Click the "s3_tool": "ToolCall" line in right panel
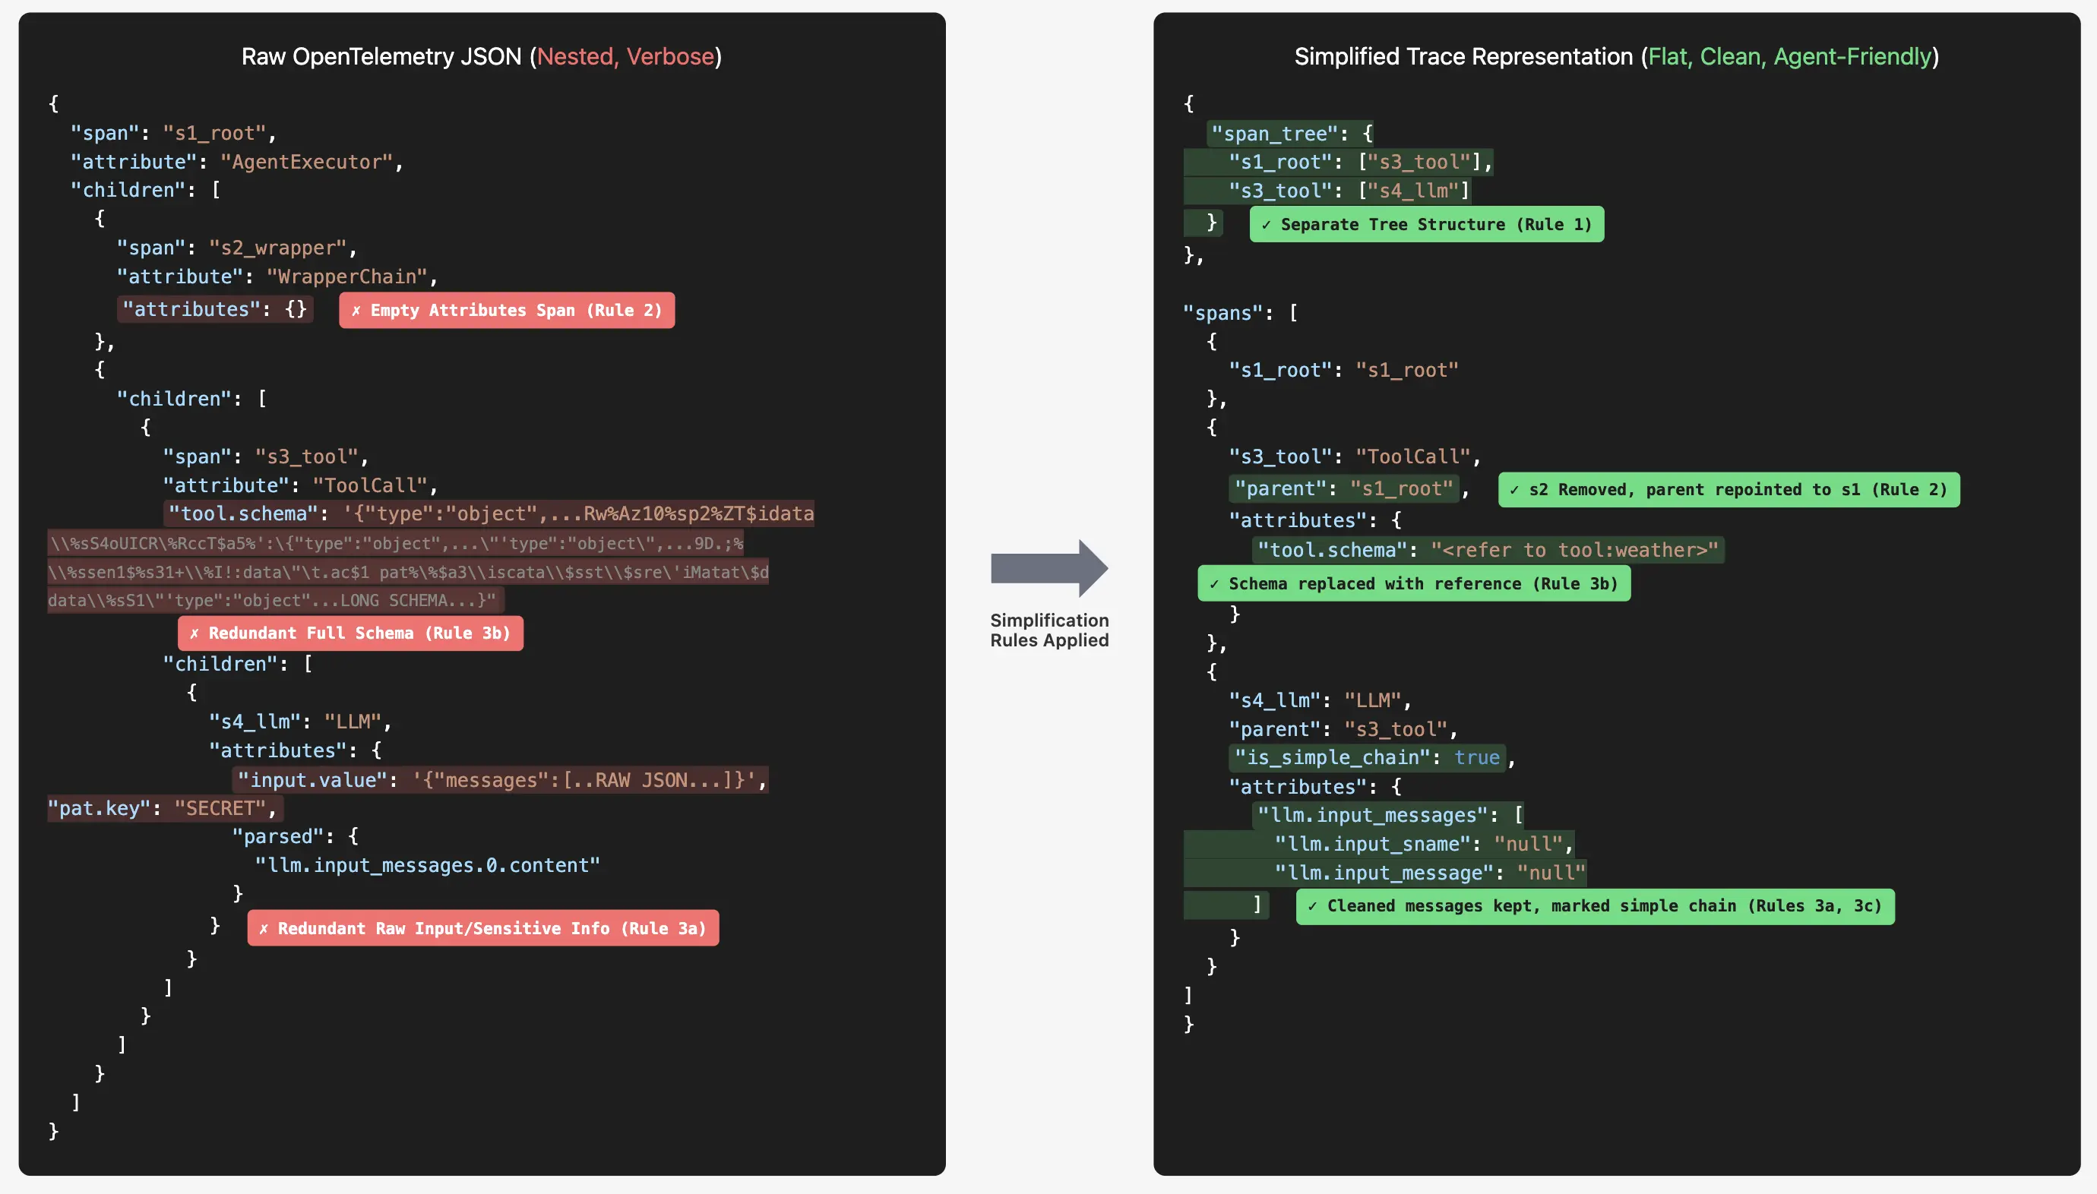The image size is (2097, 1194). pos(1355,456)
